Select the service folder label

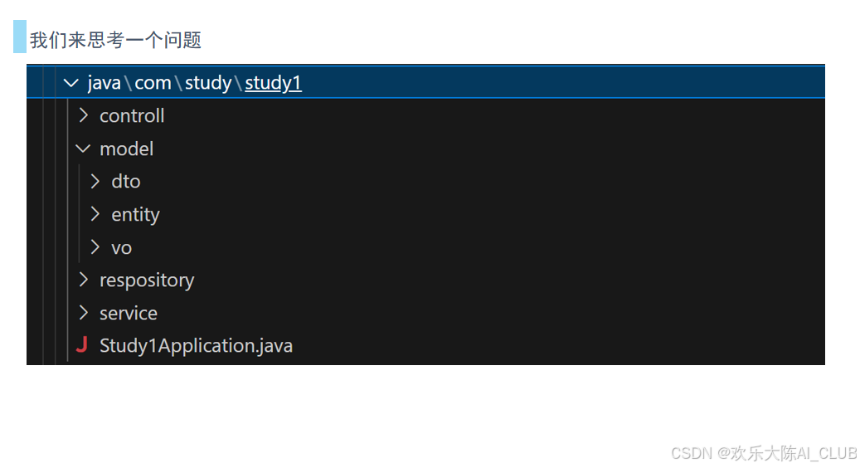click(x=129, y=314)
